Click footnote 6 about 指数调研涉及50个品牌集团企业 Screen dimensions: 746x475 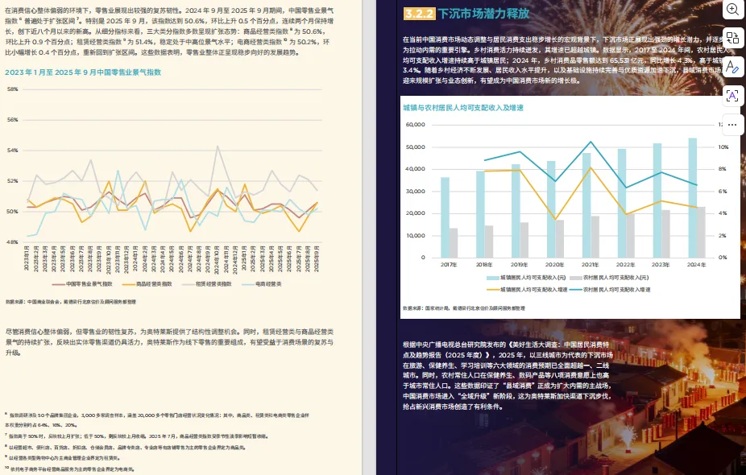click(x=157, y=419)
